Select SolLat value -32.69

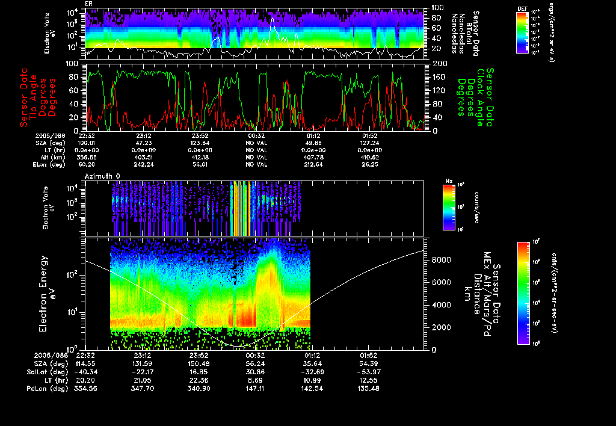(x=312, y=372)
